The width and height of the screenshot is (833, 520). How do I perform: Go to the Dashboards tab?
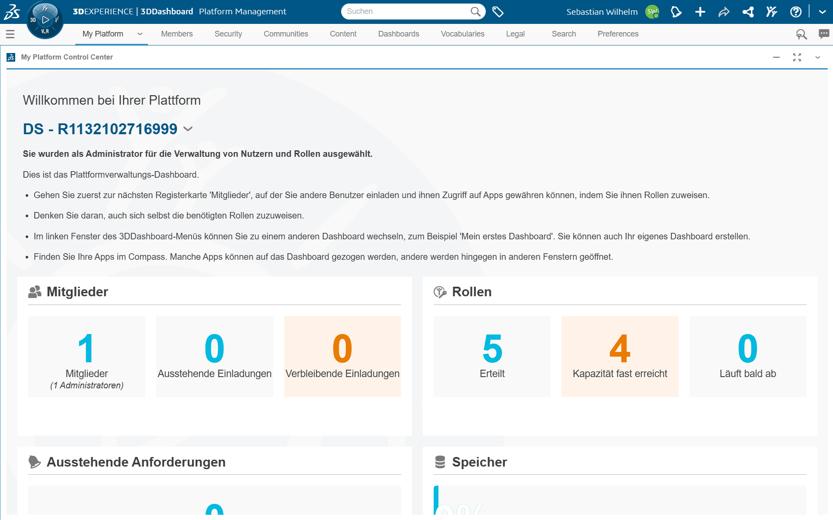pyautogui.click(x=398, y=34)
